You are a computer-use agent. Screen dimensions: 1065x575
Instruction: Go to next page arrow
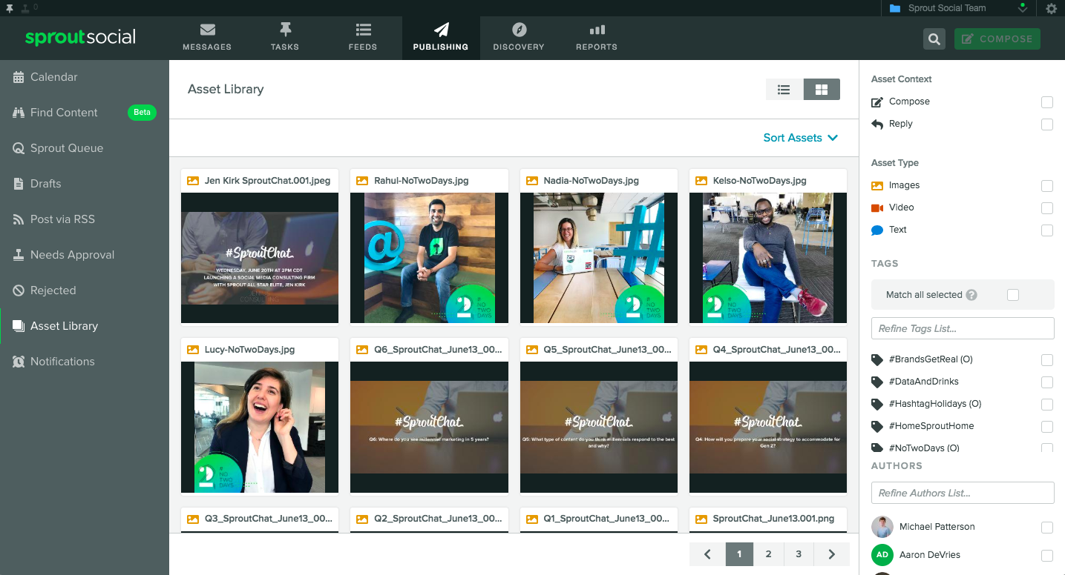[832, 554]
